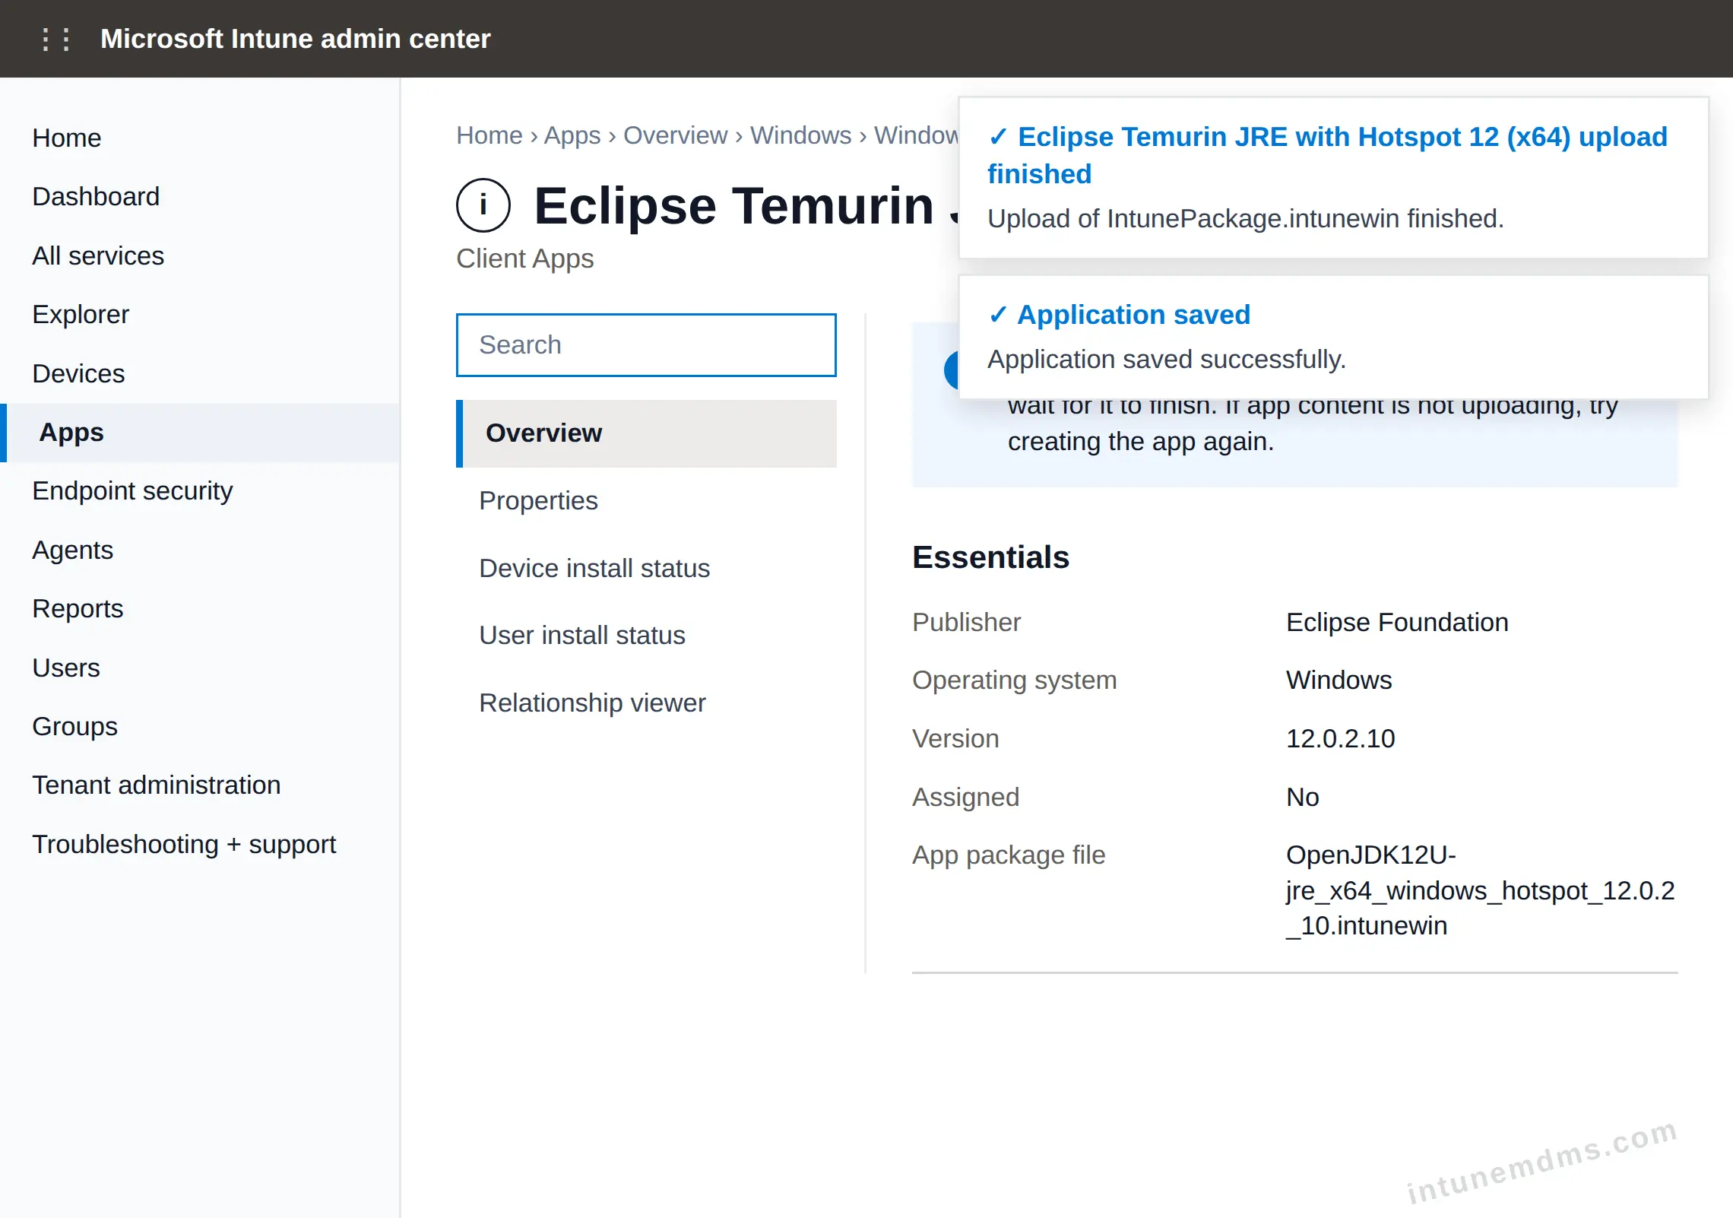Viewport: 1733px width, 1218px height.
Task: Focus the Search input field
Action: [646, 345]
